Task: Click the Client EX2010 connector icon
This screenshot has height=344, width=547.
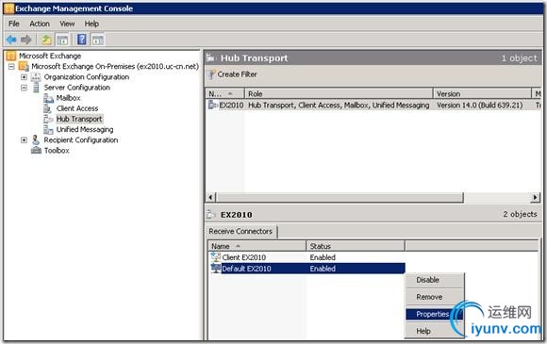Action: point(216,257)
